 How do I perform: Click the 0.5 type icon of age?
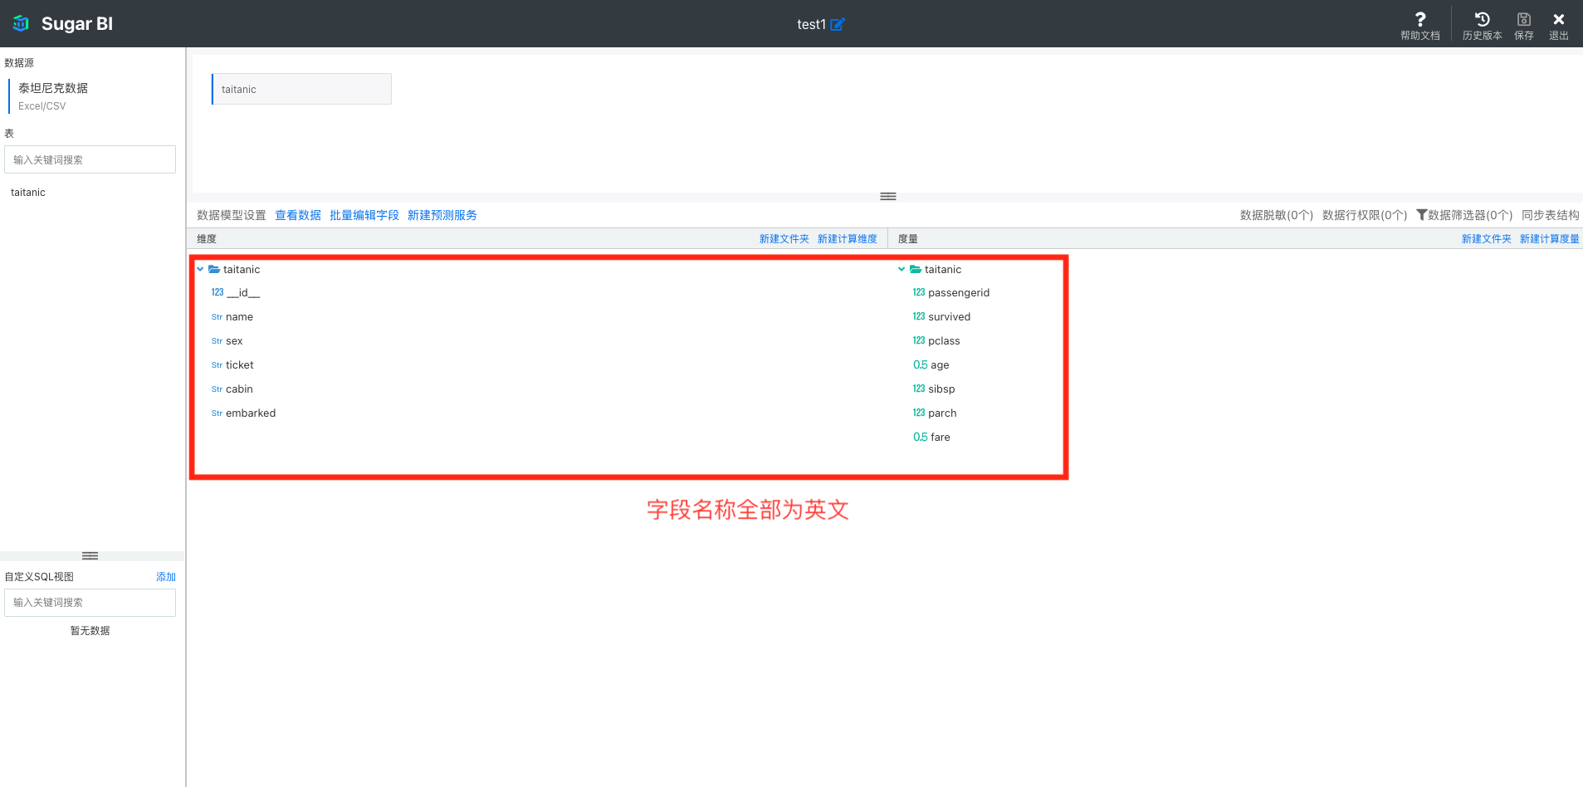[x=921, y=364]
